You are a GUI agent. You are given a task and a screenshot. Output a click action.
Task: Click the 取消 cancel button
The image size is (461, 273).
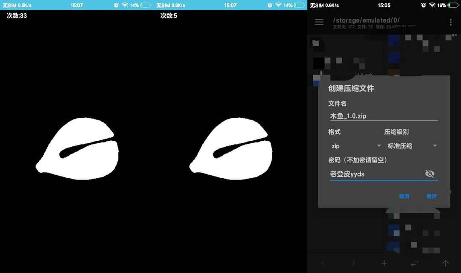(x=404, y=196)
